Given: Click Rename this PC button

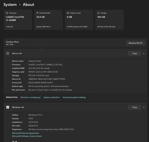Looking at the screenshot, I should (136, 43).
